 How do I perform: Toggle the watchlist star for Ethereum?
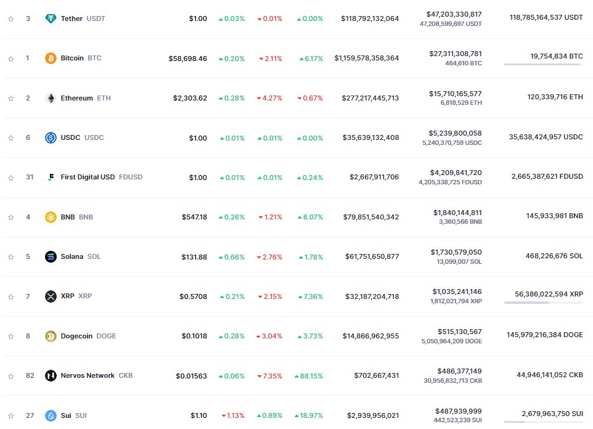[x=11, y=99]
